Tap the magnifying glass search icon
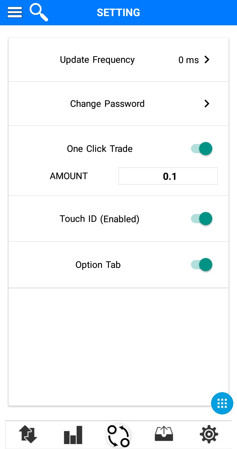Screen dimensions: 237x449 39,12
